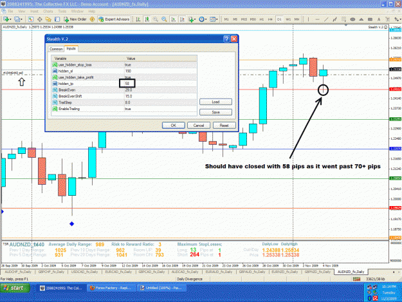The width and height of the screenshot is (402, 302).
Task: Click the New Order toolbar button
Action: point(75,19)
